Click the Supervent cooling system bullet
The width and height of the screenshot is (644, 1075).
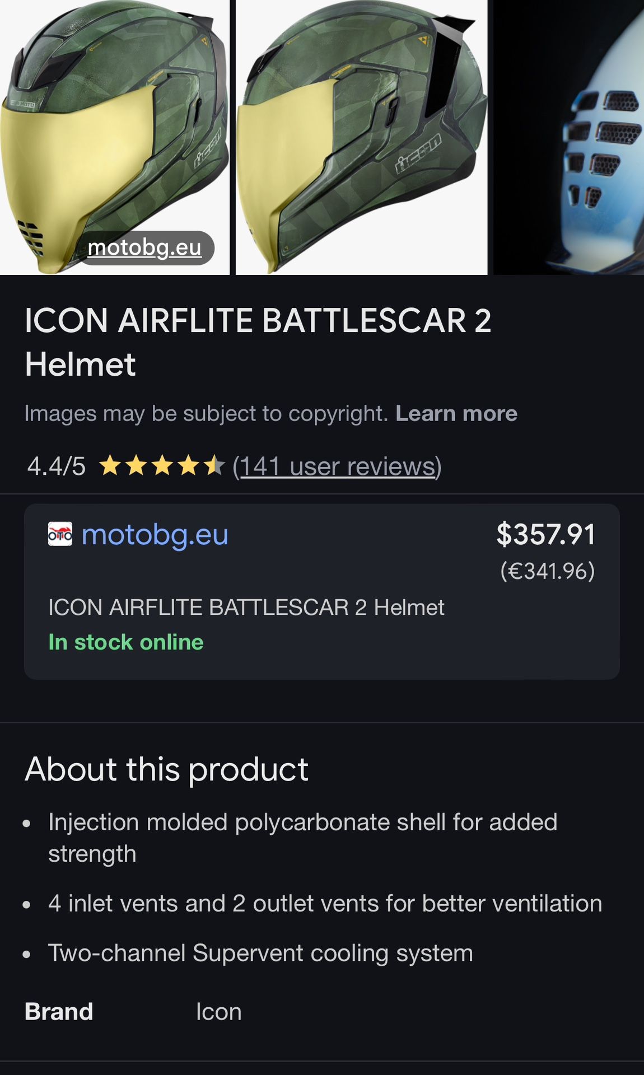260,954
